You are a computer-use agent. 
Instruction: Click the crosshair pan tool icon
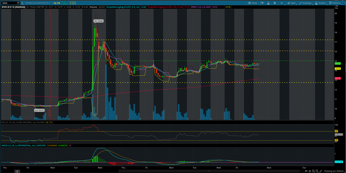[x=310, y=171]
